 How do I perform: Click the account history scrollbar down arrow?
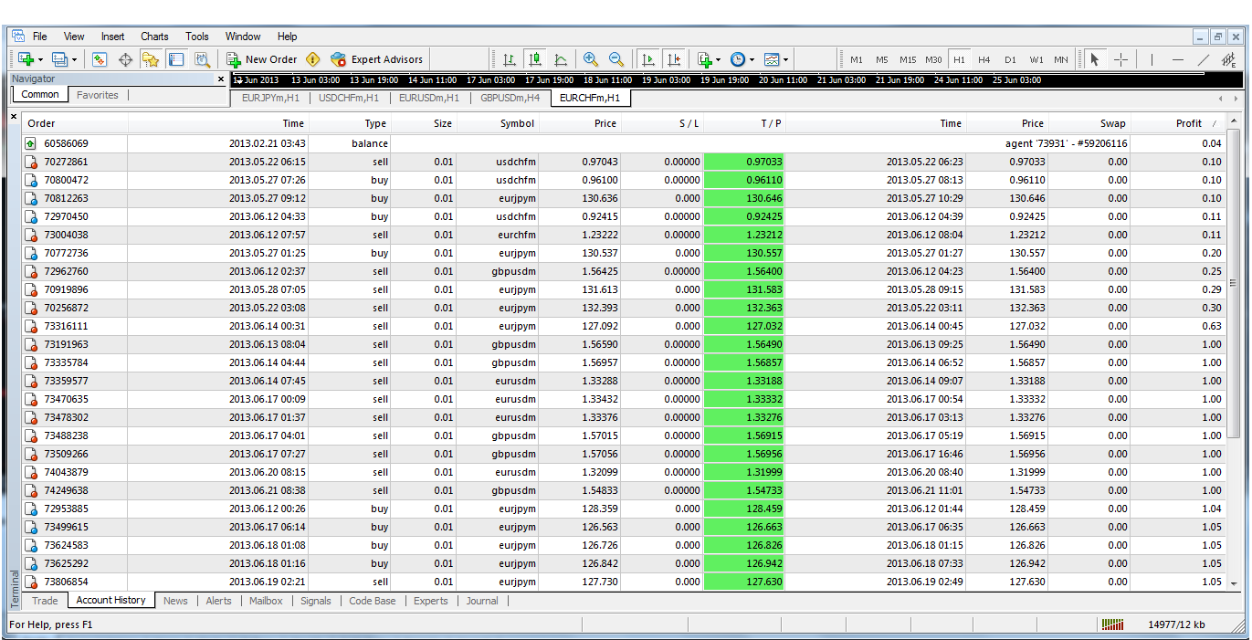click(x=1234, y=583)
